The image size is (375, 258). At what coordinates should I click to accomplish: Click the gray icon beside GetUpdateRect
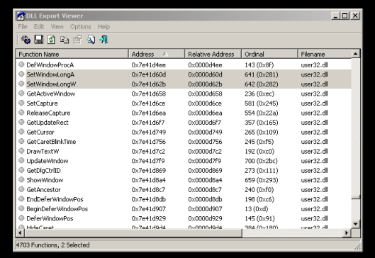tap(21, 122)
